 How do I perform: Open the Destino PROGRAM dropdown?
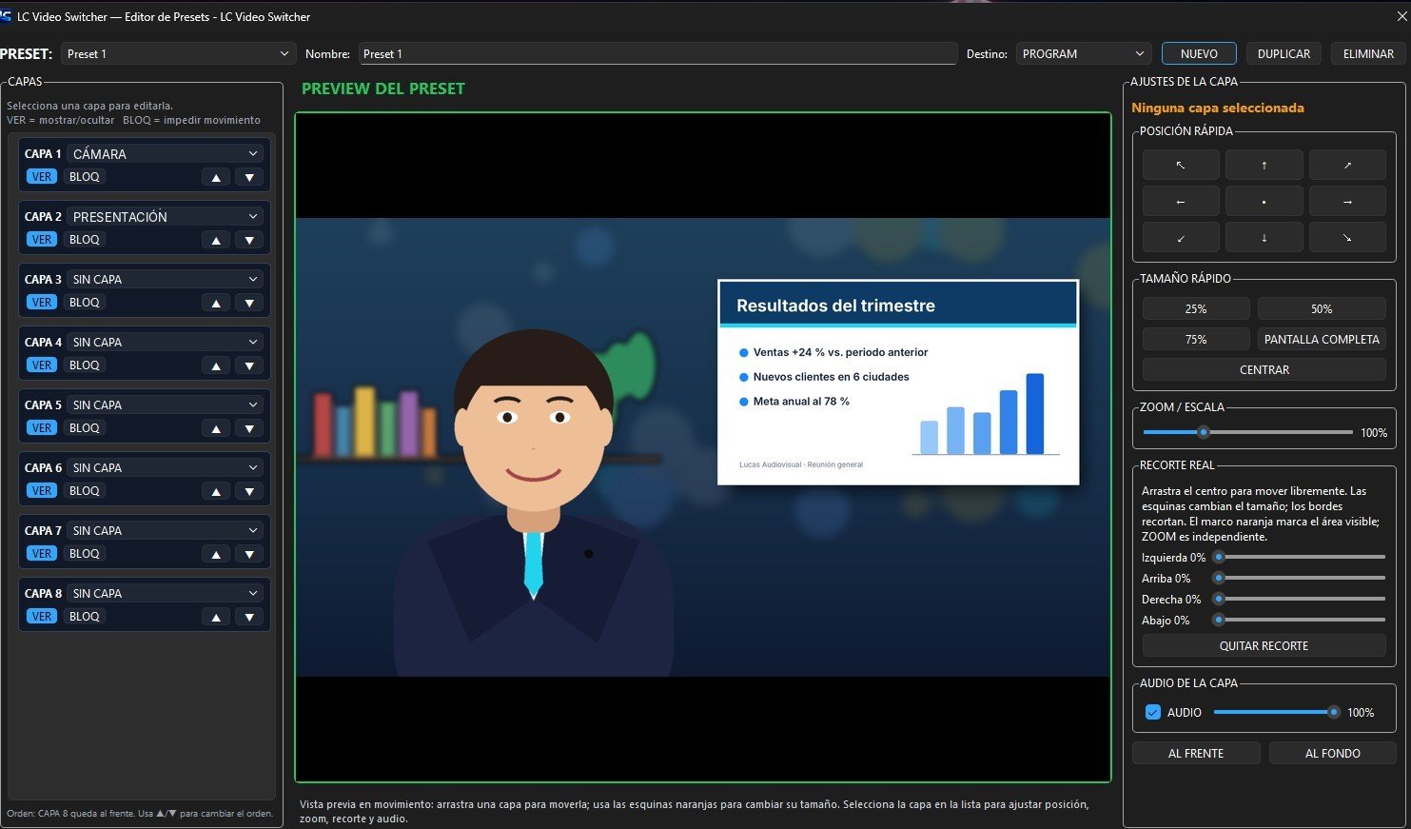coord(1085,54)
